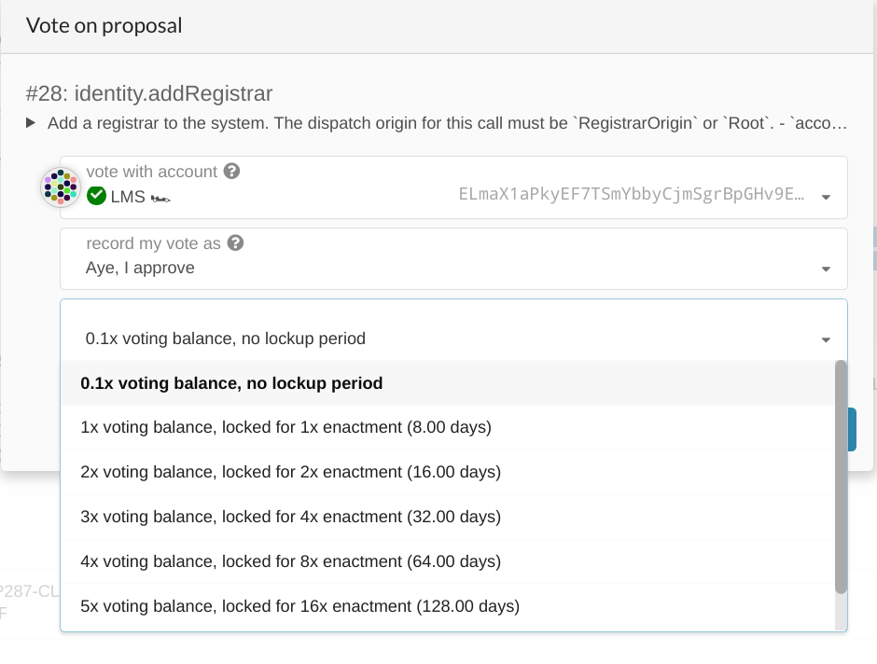Click the account identicon avatar
Image resolution: width=877 pixels, height=664 pixels.
click(61, 187)
